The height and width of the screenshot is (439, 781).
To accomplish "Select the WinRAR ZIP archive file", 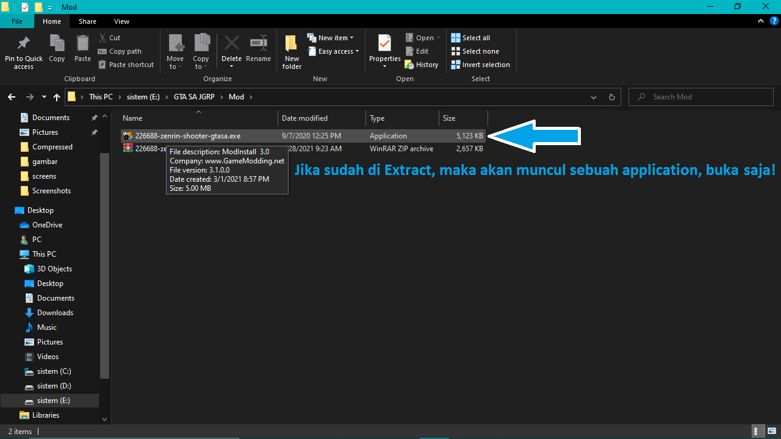I will coord(303,149).
